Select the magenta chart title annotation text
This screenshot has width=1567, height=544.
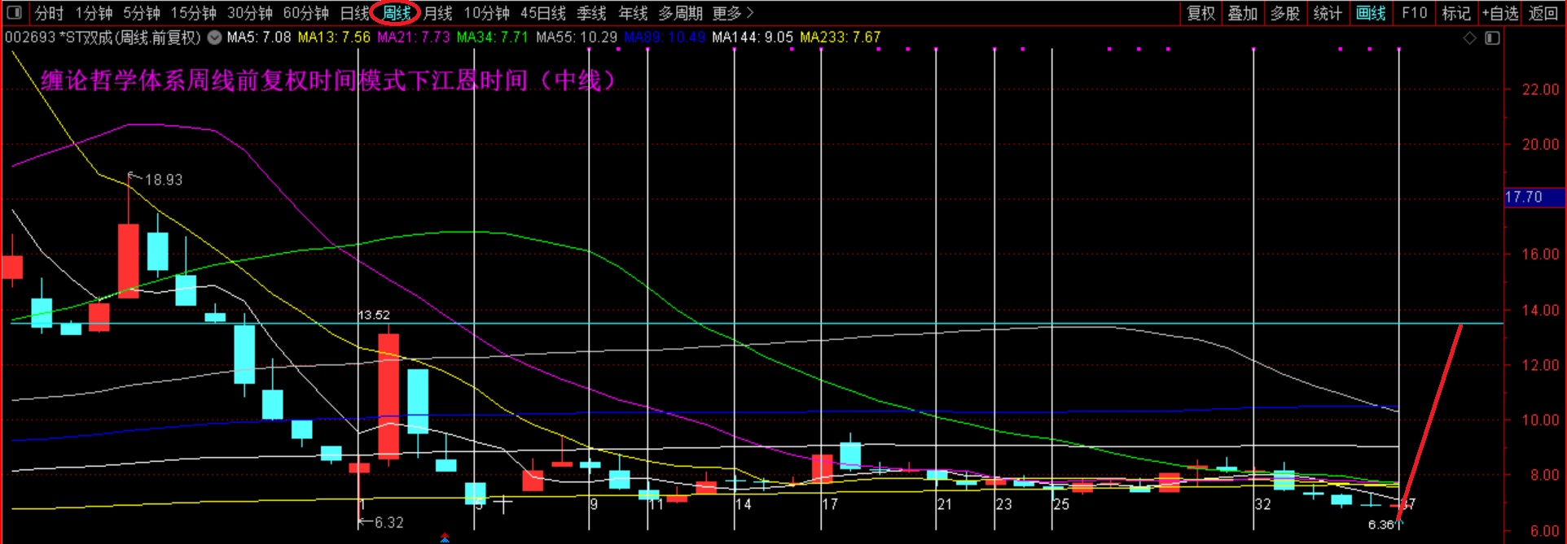[x=330, y=81]
